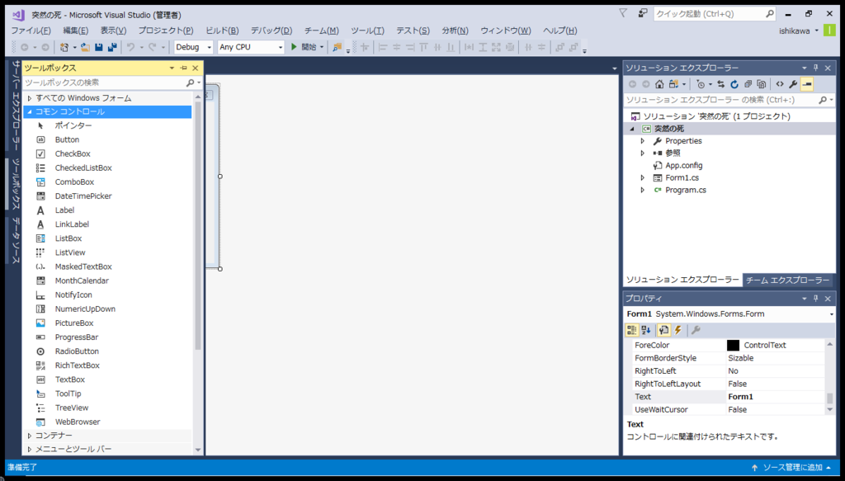
Task: Click the Button control icon in Toolbox
Action: [40, 139]
